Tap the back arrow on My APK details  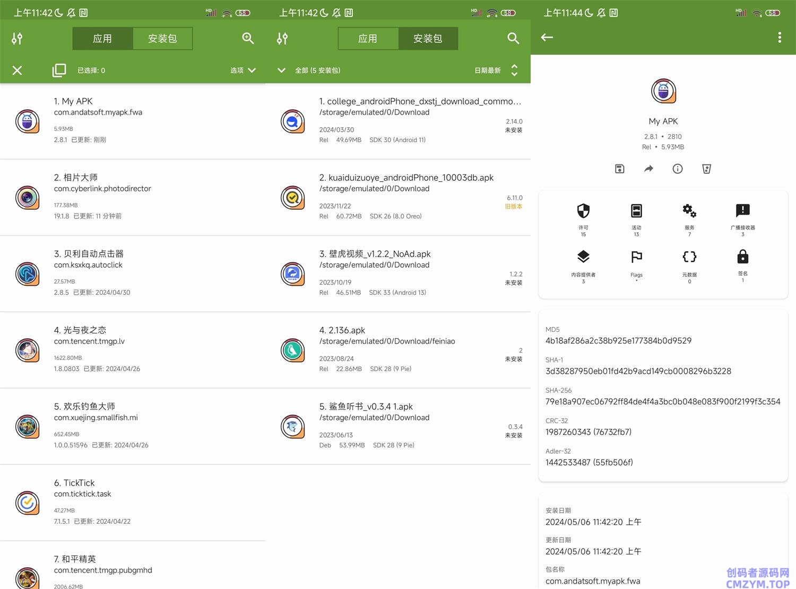pyautogui.click(x=547, y=37)
